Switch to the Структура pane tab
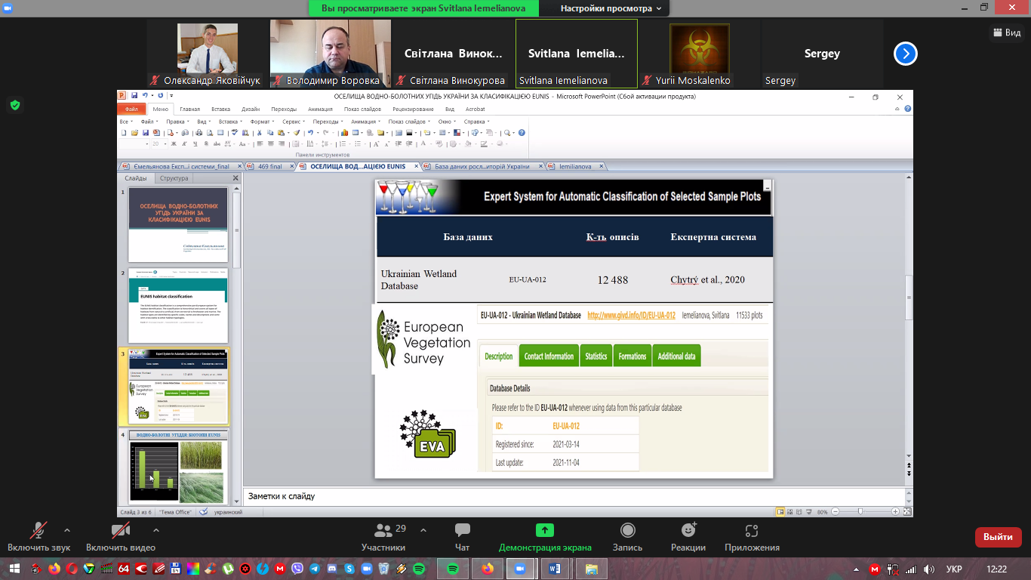Image resolution: width=1031 pixels, height=580 pixels. [x=174, y=178]
